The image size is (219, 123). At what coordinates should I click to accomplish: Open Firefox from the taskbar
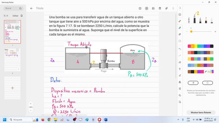[43, 120]
